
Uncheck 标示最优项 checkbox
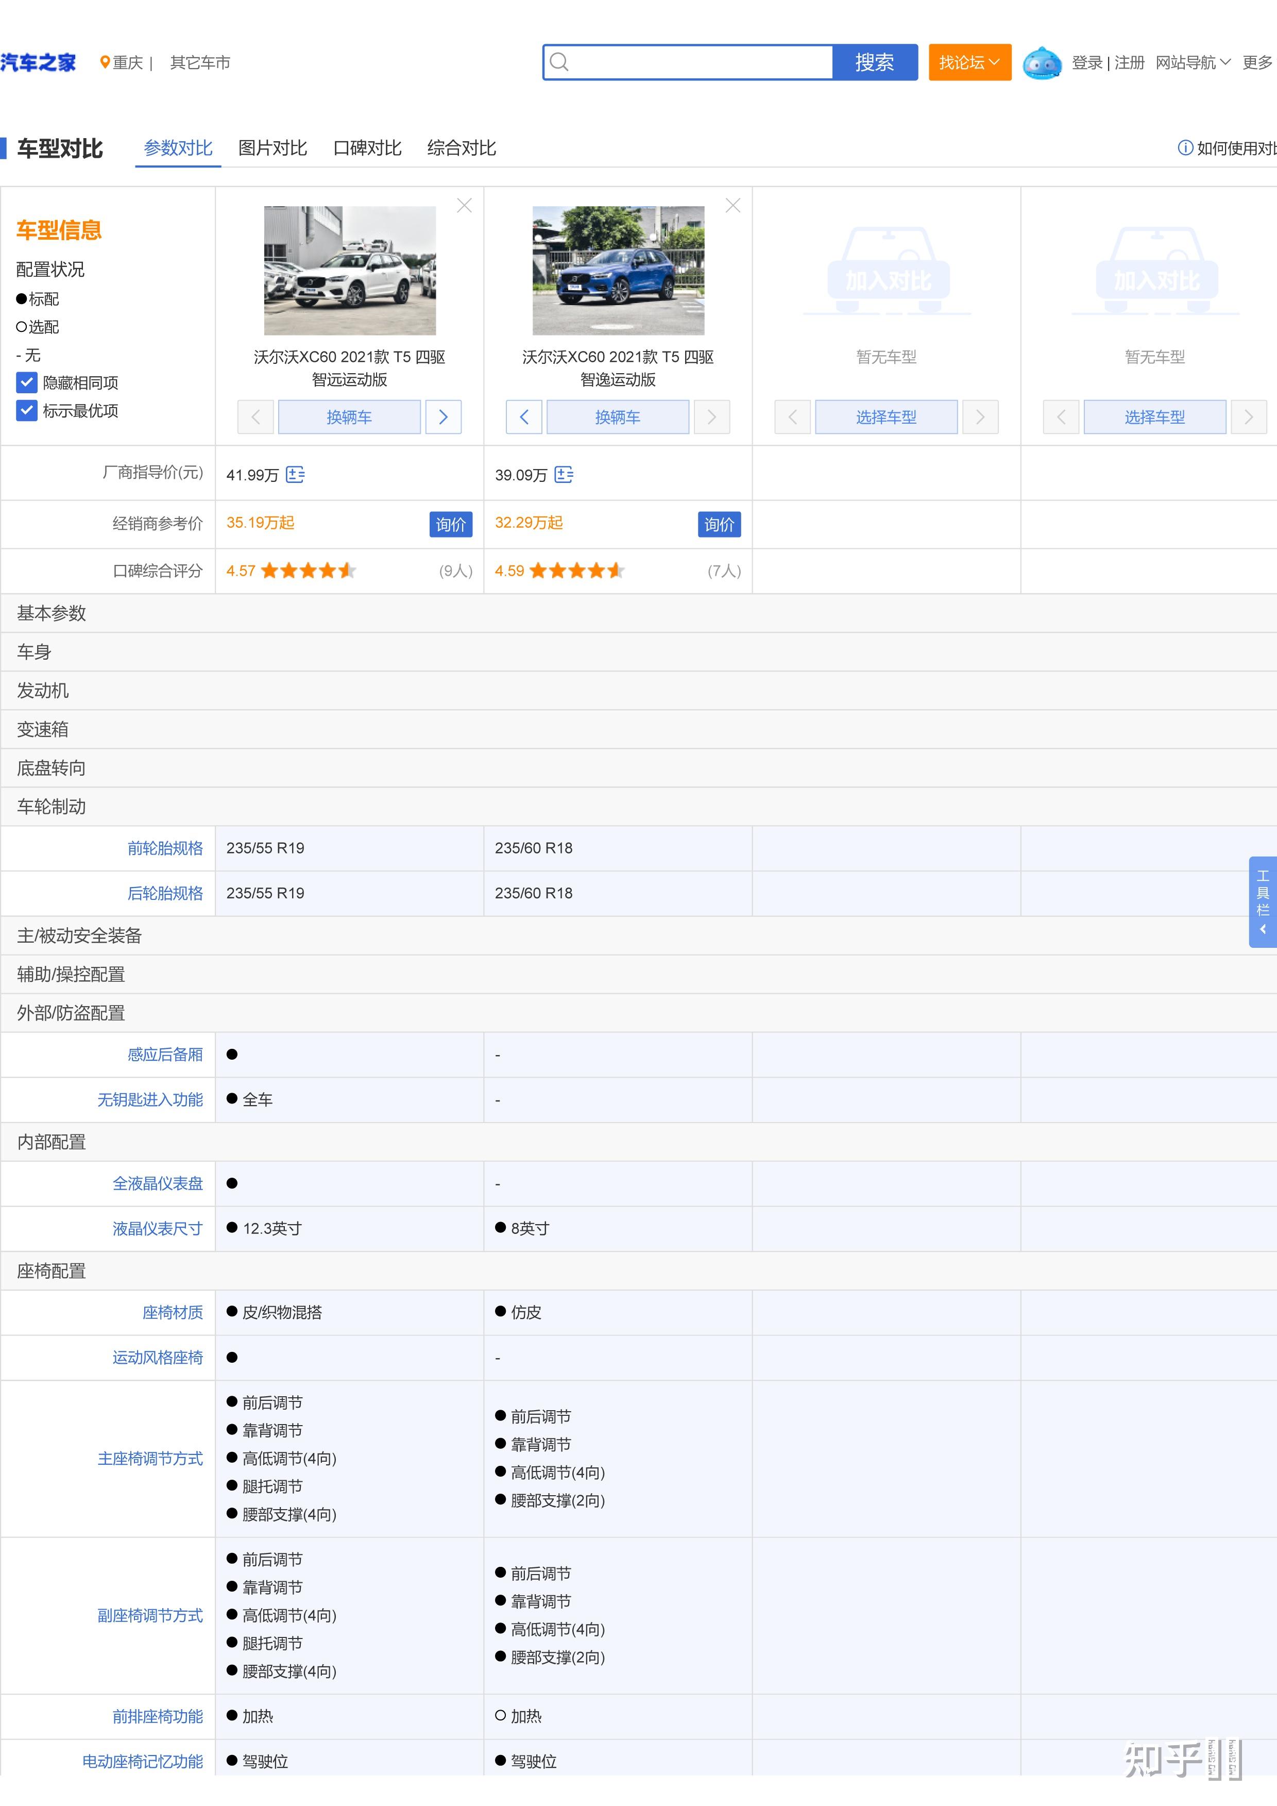pyautogui.click(x=27, y=411)
